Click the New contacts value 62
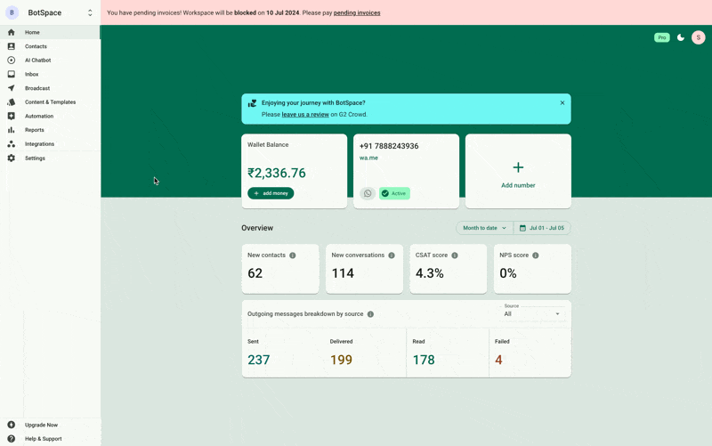 [x=255, y=273]
